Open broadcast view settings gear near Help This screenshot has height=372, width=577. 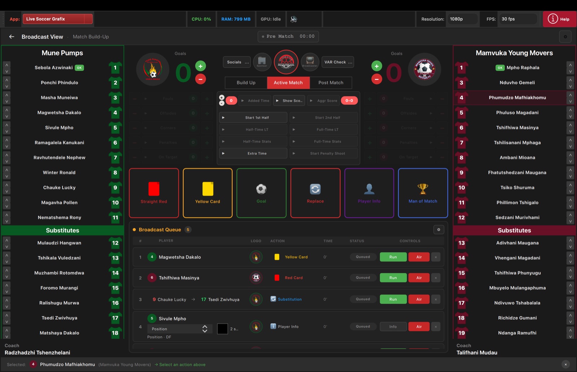[x=565, y=37]
